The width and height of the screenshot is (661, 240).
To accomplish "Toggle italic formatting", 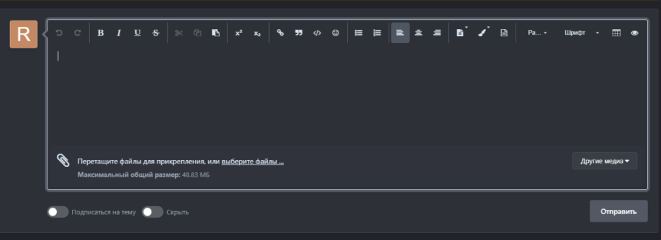I will (119, 33).
